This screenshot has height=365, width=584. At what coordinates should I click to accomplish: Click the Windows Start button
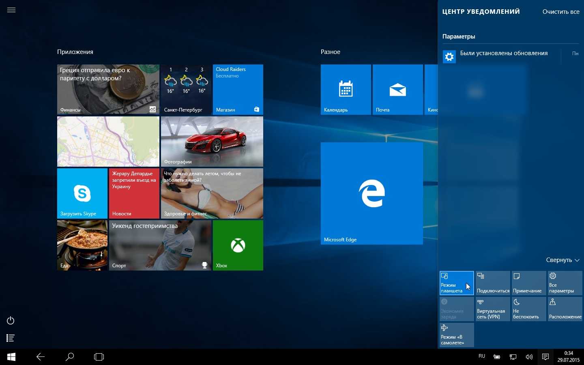click(x=11, y=357)
